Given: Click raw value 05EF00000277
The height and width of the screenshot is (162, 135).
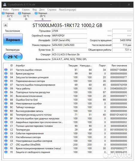Looking at the screenshot, I should coord(119,148).
